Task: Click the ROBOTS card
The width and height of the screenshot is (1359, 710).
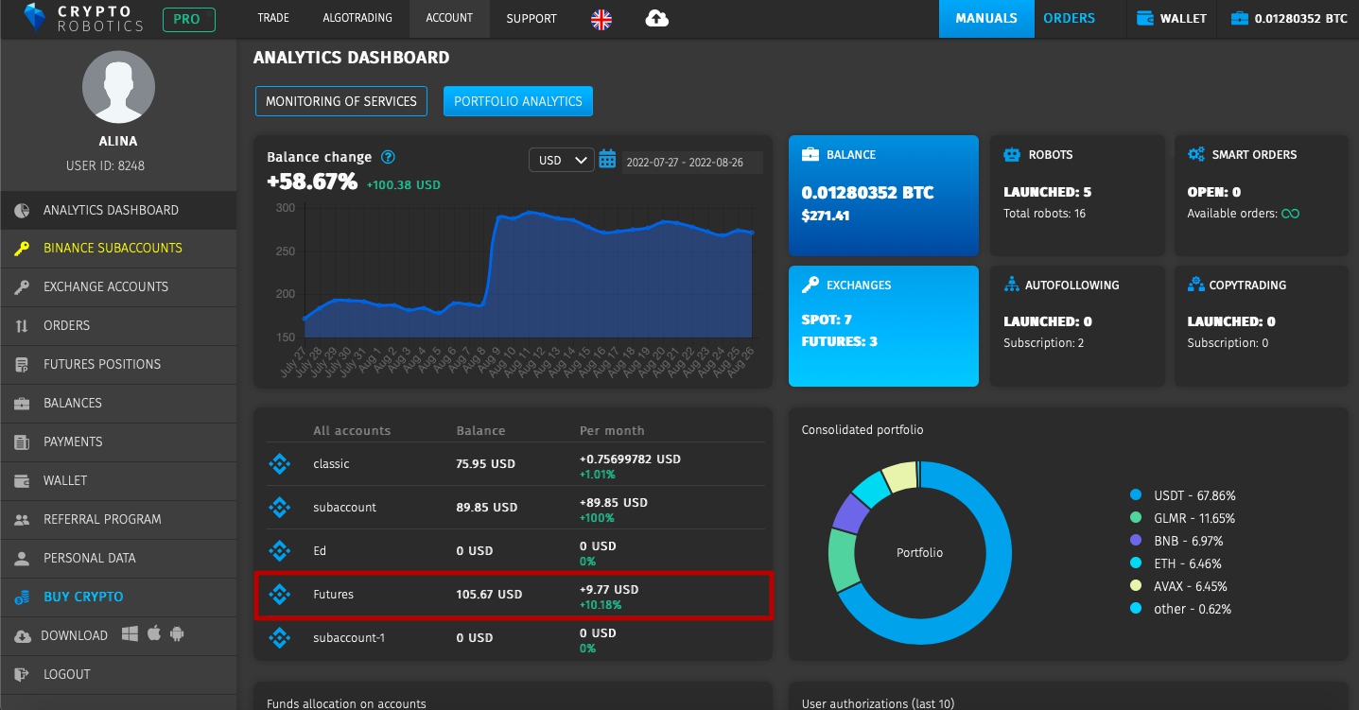Action: [x=1077, y=196]
